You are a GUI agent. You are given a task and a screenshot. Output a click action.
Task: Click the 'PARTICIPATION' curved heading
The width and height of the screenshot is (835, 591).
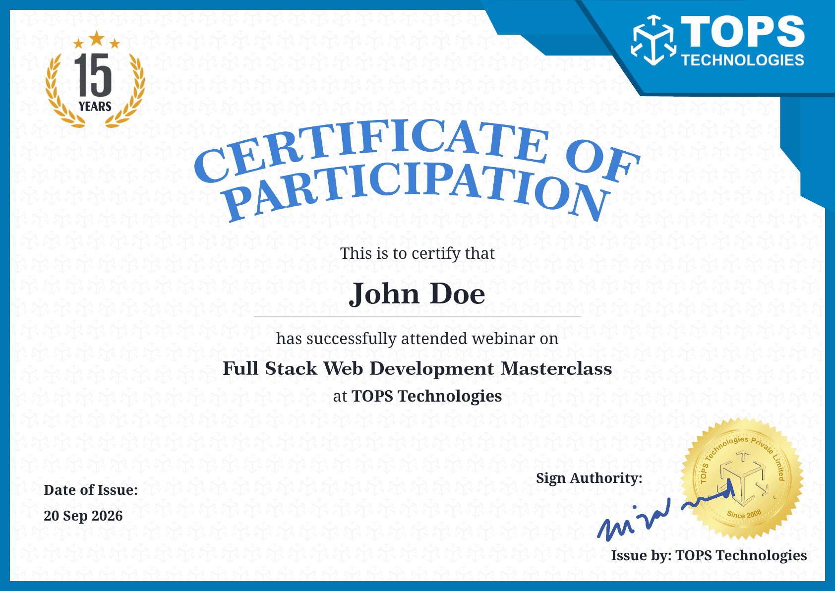coord(417,192)
